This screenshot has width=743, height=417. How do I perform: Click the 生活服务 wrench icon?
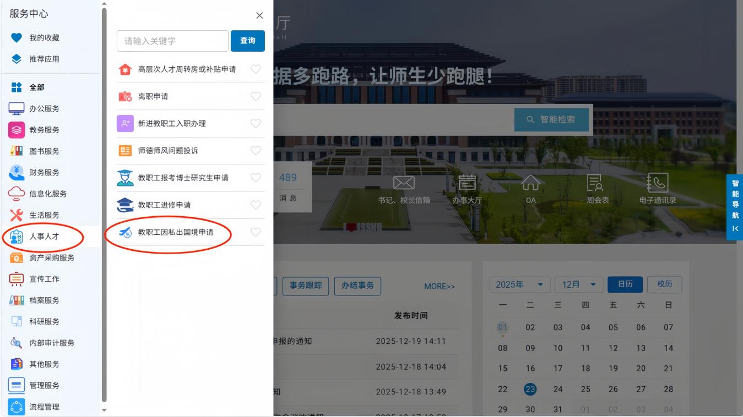point(17,215)
